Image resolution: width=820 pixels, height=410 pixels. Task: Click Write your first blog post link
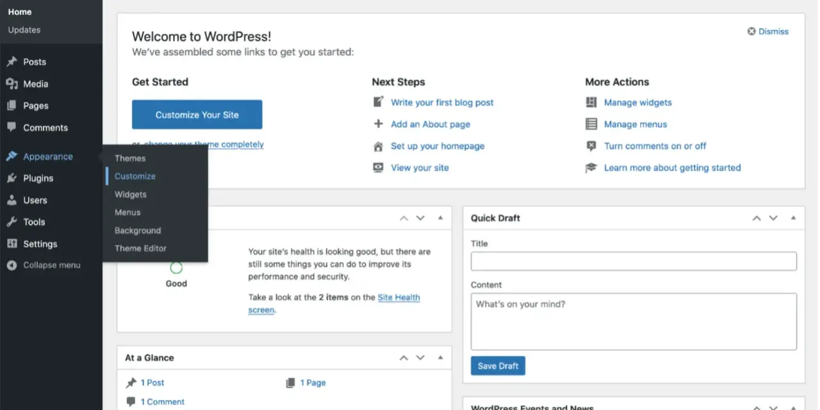point(442,102)
